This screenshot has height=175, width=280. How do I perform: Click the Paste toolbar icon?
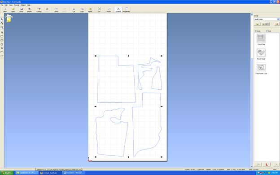90,10
